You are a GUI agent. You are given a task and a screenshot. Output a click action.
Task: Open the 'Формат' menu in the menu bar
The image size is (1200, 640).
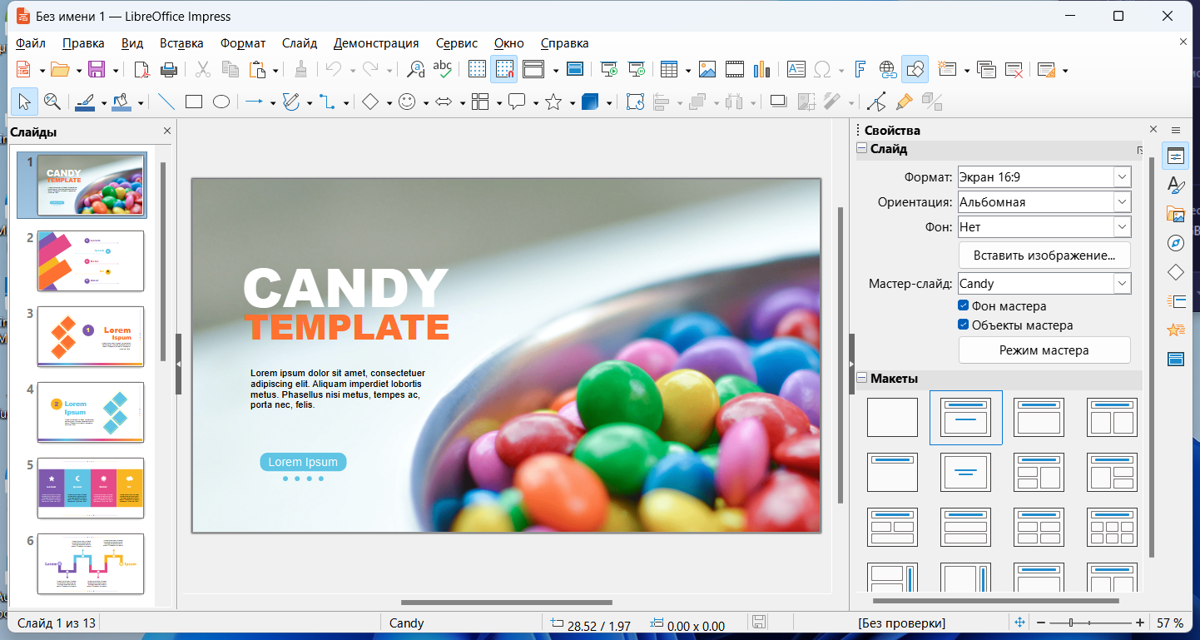(243, 43)
